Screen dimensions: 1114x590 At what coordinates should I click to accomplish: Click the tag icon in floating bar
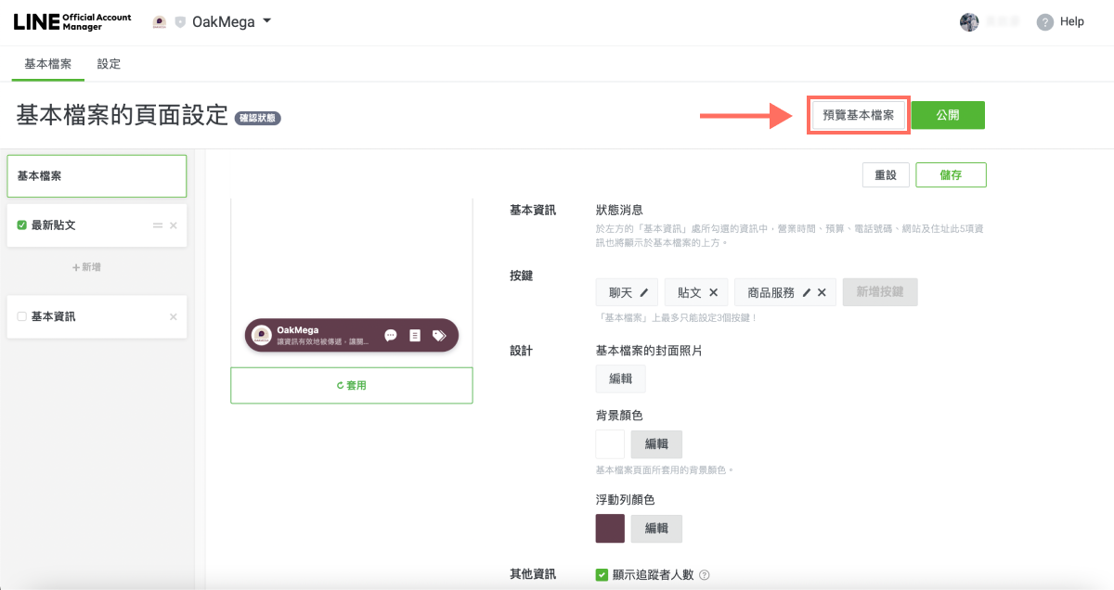point(439,335)
